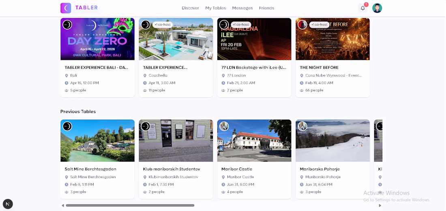Open Klub mariborskih študentov storefront photo

point(176,141)
